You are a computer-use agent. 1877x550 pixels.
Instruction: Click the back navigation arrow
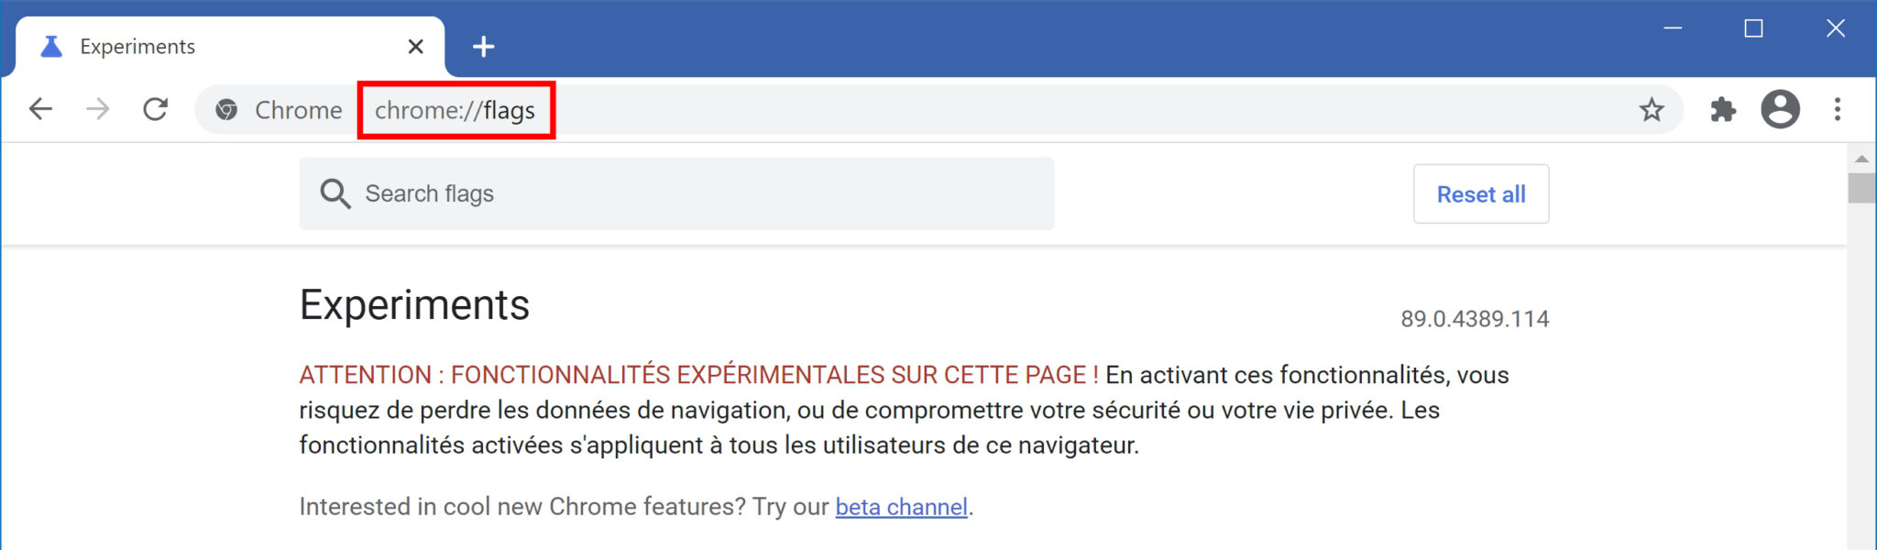click(x=40, y=109)
